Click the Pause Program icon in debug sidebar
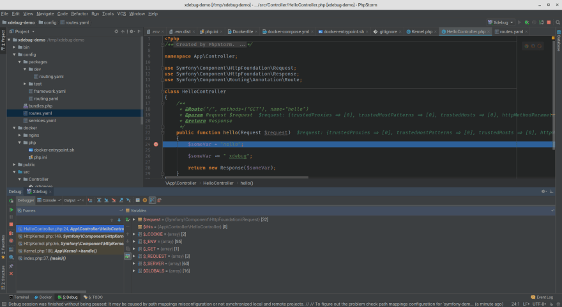The image size is (562, 307). coord(11,217)
